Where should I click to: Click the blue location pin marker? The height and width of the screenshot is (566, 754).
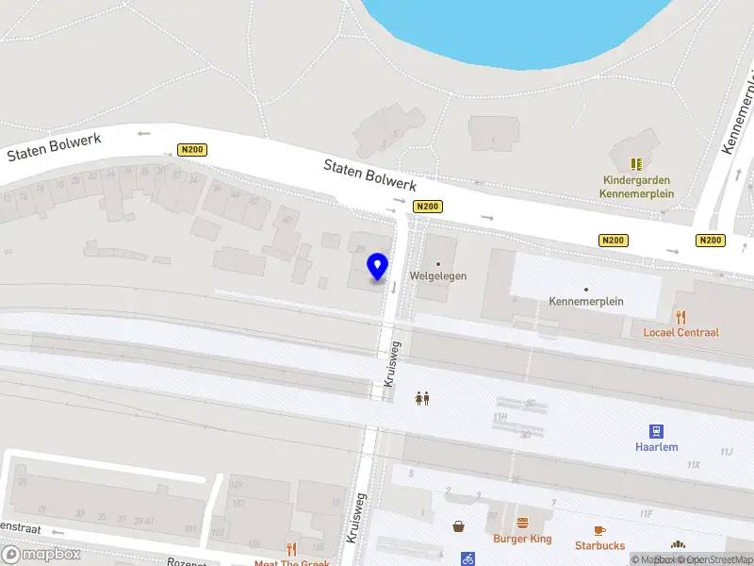pos(378,266)
